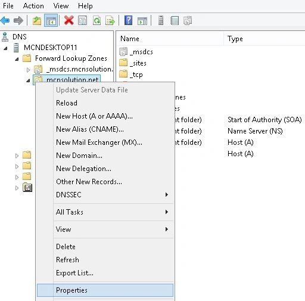
Task: Click the Forward Lookup Zones folder icon
Action: pyautogui.click(x=27, y=58)
